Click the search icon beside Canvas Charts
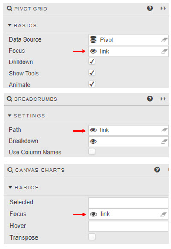This screenshot has width=171, height=249. click(x=10, y=170)
